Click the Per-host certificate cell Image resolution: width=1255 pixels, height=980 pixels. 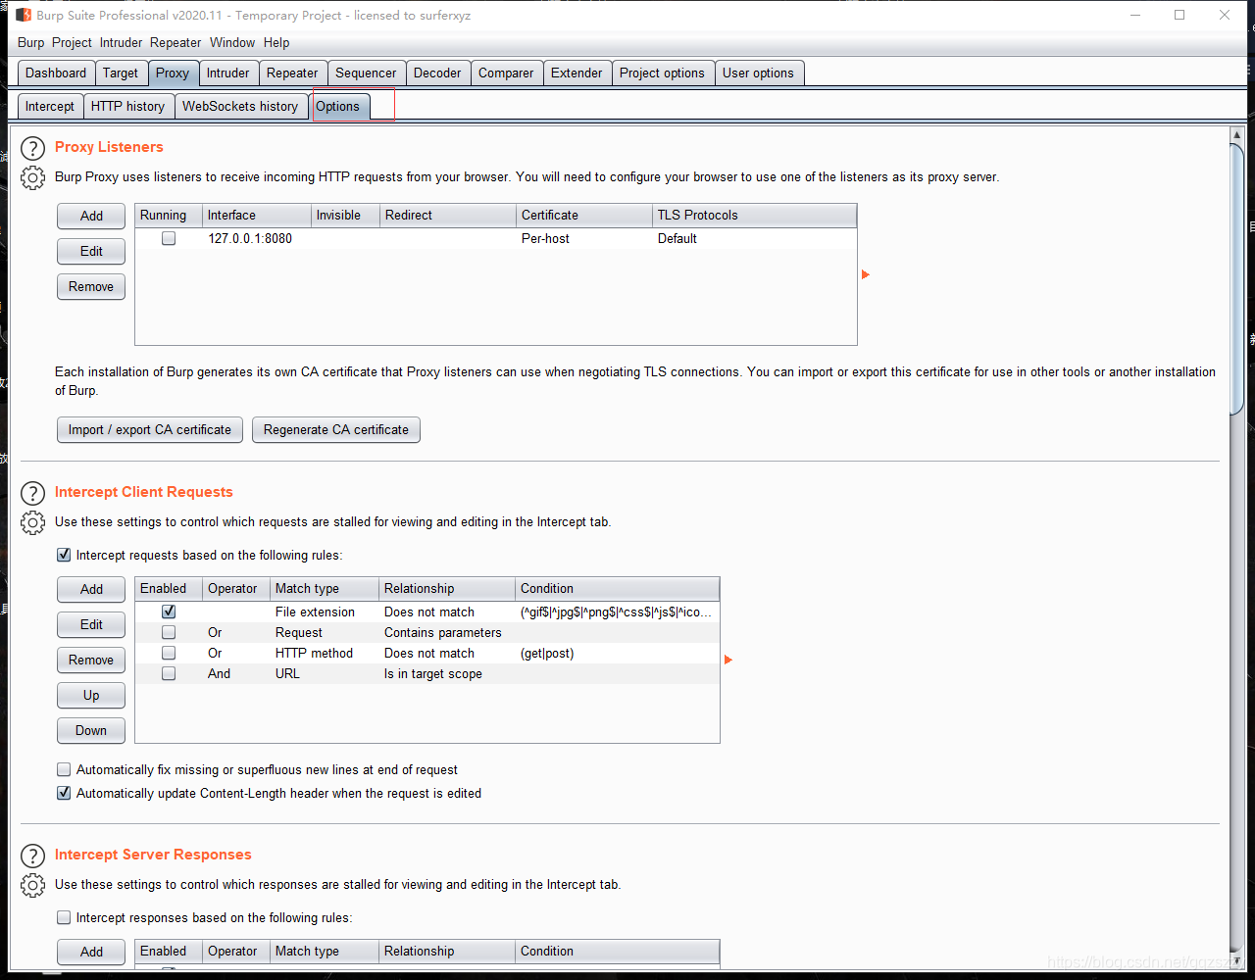583,238
